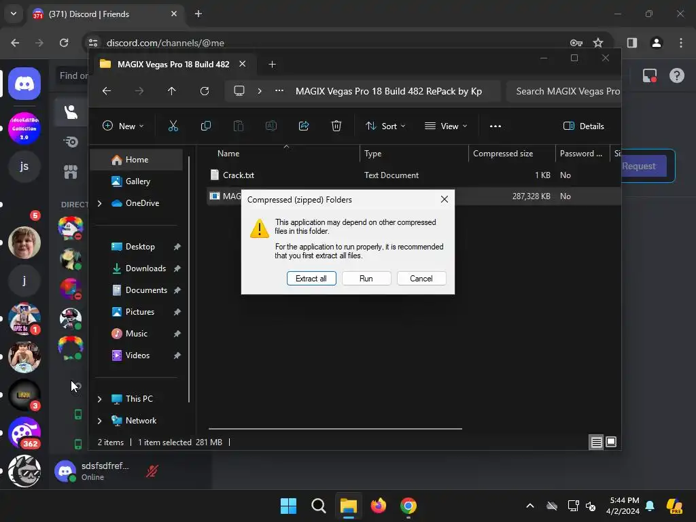Open the Sort dropdown in Explorer
Screen dimensions: 696x522
click(385, 126)
